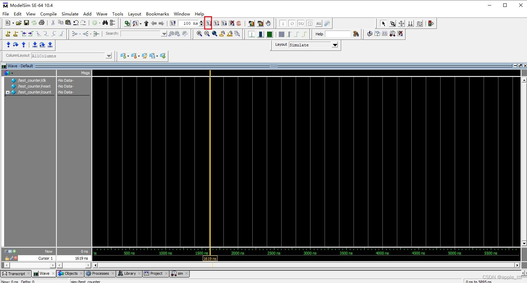Image resolution: width=527 pixels, height=283 pixels.
Task: Restart the simulation
Action: coord(172,23)
